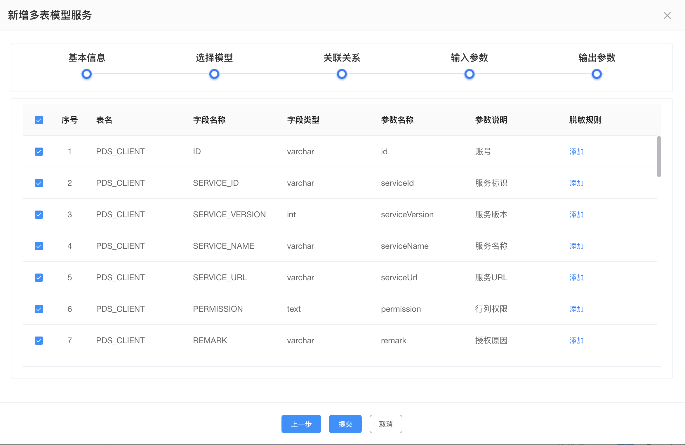Click the 序号 column header
The image size is (685, 445).
coord(69,120)
